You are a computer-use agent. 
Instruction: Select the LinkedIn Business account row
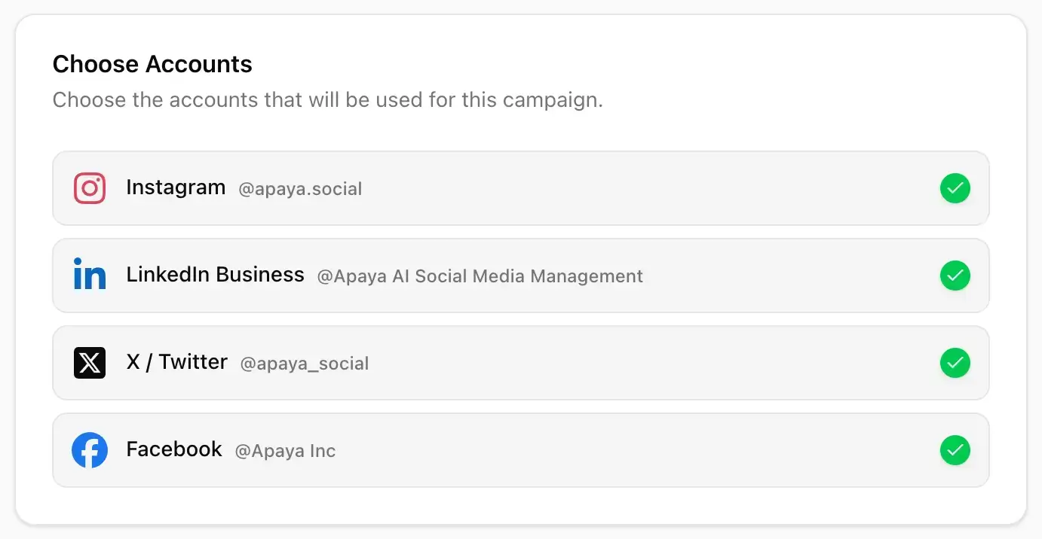click(x=520, y=276)
